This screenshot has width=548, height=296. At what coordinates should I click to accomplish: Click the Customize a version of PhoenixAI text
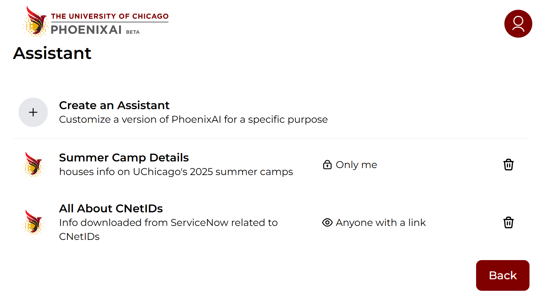click(x=193, y=120)
